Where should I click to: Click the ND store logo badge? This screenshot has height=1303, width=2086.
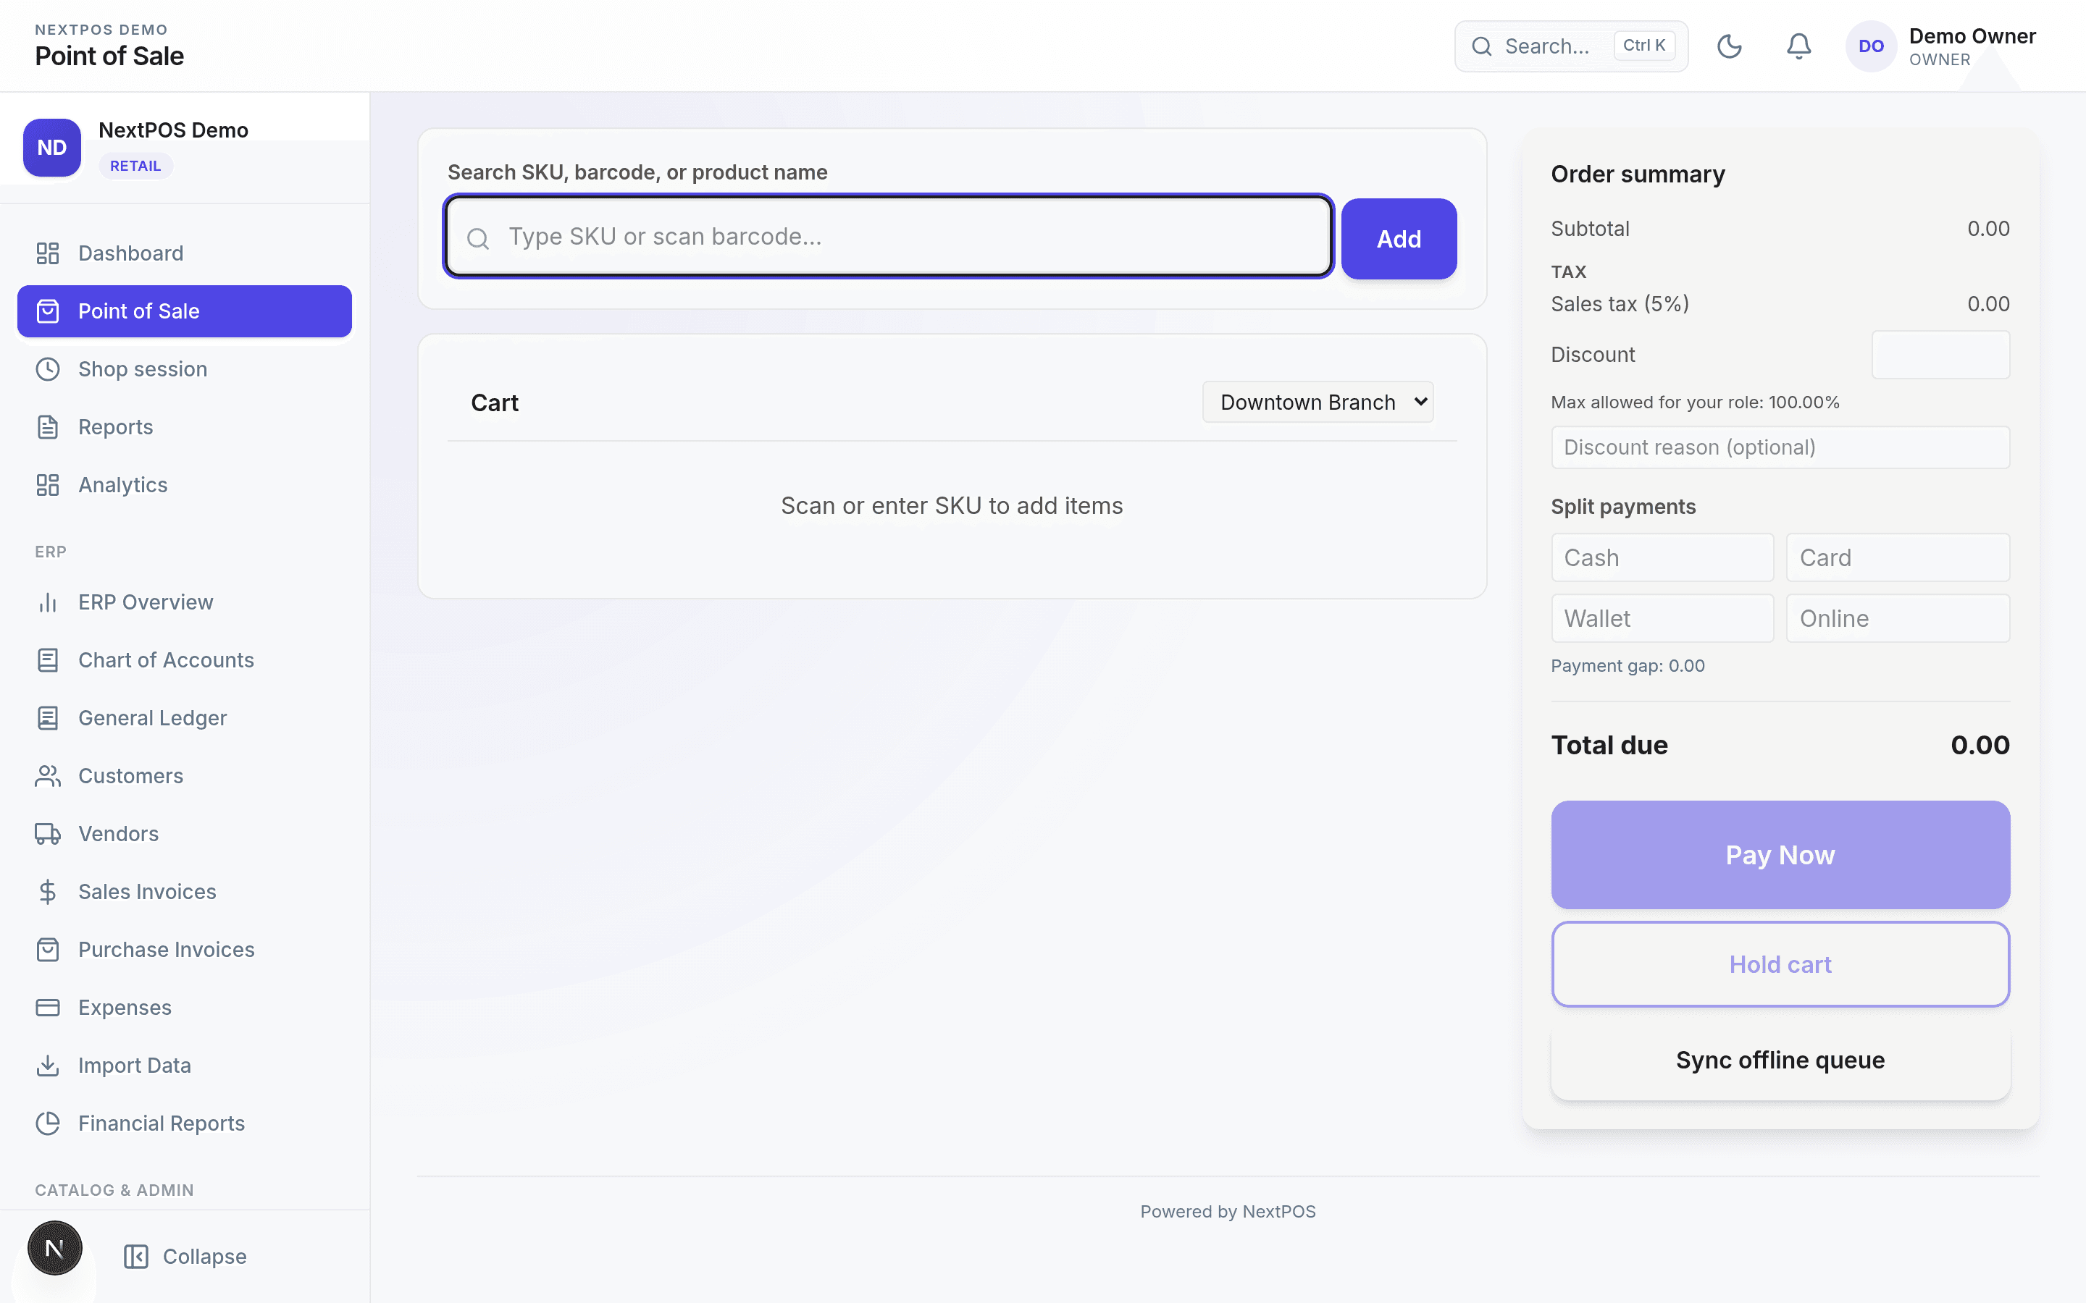point(51,148)
